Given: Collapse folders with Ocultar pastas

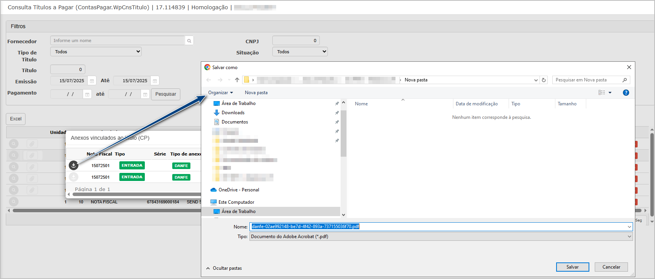Looking at the screenshot, I should (x=224, y=268).
